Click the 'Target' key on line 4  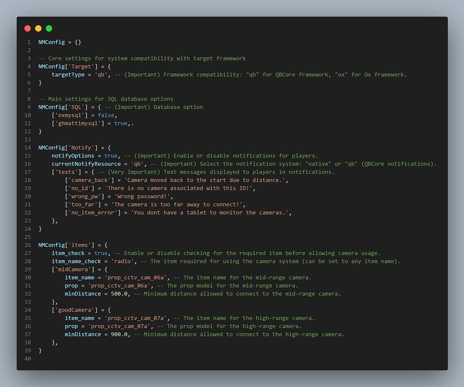81,67
